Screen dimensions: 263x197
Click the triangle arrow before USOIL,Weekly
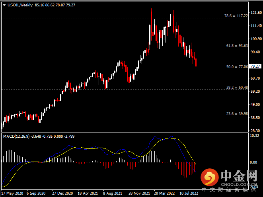tap(4, 5)
